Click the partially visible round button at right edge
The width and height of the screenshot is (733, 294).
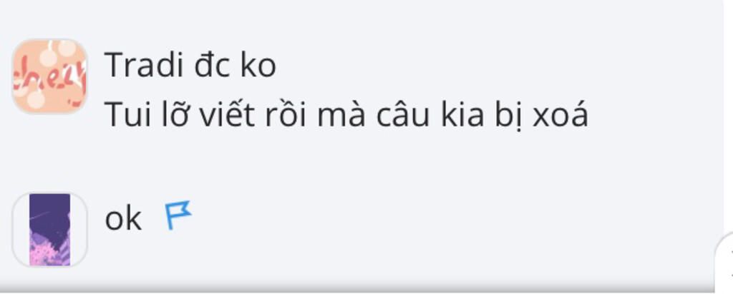(724, 263)
